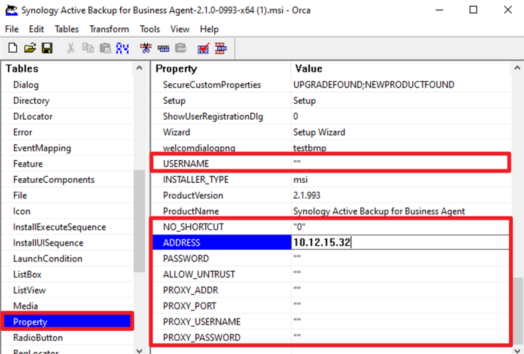Open the Help menu
524x354 pixels.
point(209,29)
